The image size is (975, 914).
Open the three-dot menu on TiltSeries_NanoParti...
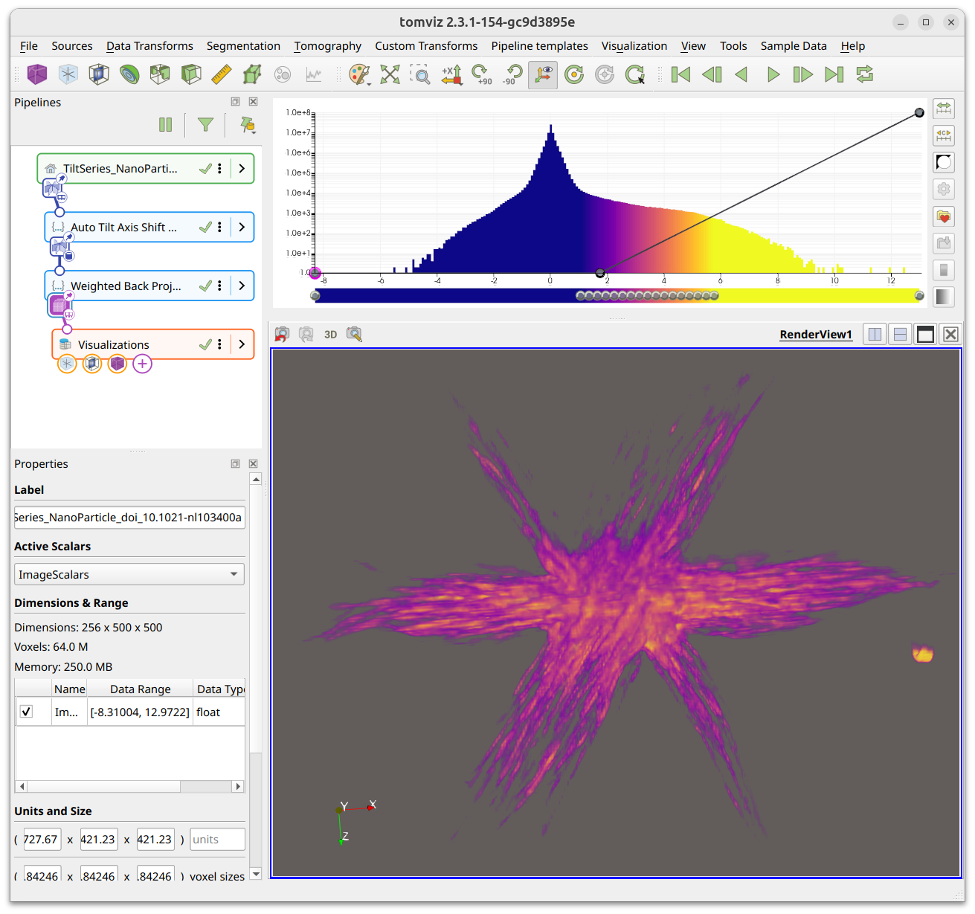click(219, 169)
